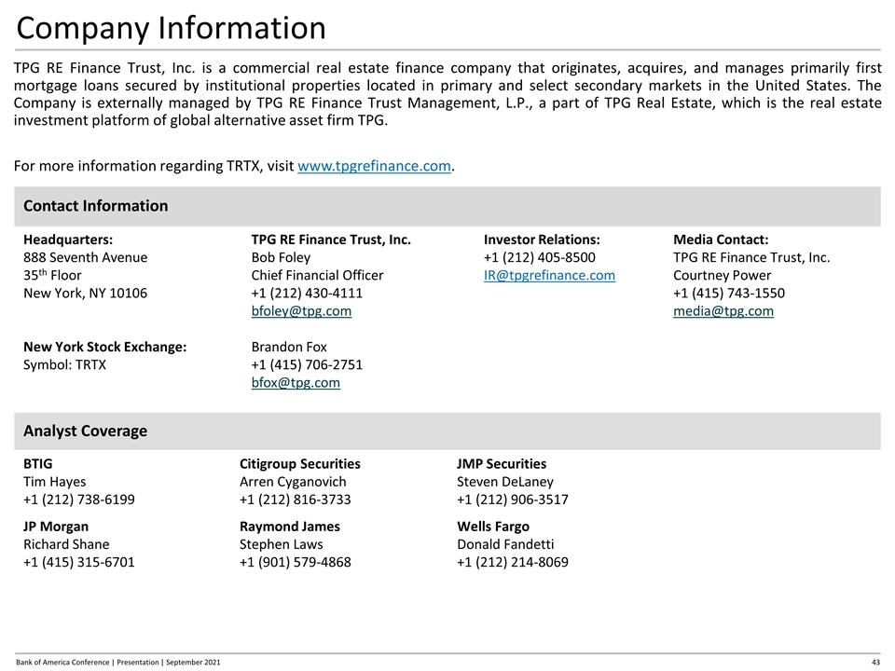This screenshot has width=895, height=671.
Task: Click the Wells Fargo phone number
Action: [512, 562]
